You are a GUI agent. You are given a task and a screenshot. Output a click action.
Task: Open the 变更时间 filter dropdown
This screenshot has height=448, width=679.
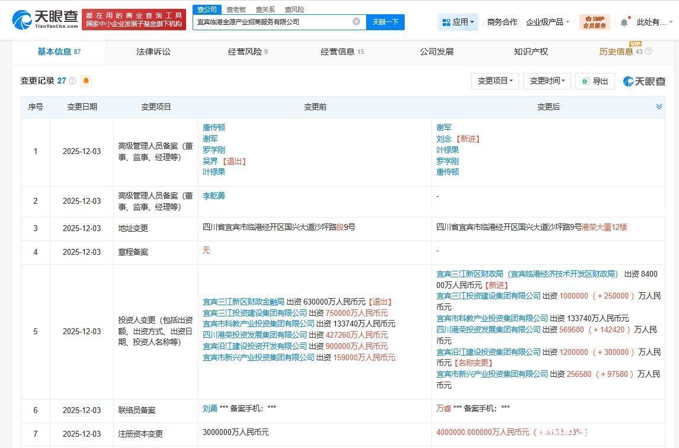546,81
